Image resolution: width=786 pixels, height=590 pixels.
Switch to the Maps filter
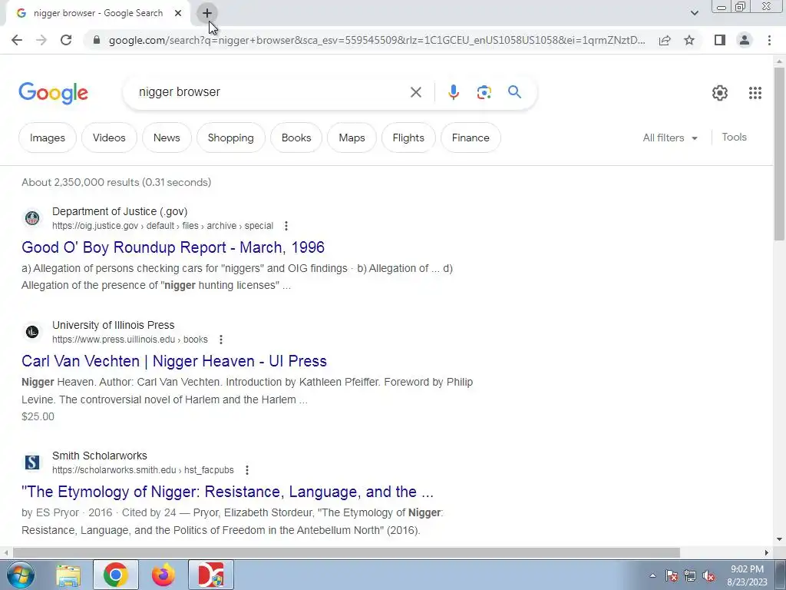point(352,138)
